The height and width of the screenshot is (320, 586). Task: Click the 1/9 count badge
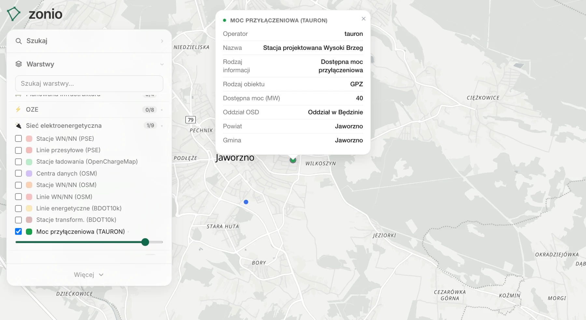point(150,125)
